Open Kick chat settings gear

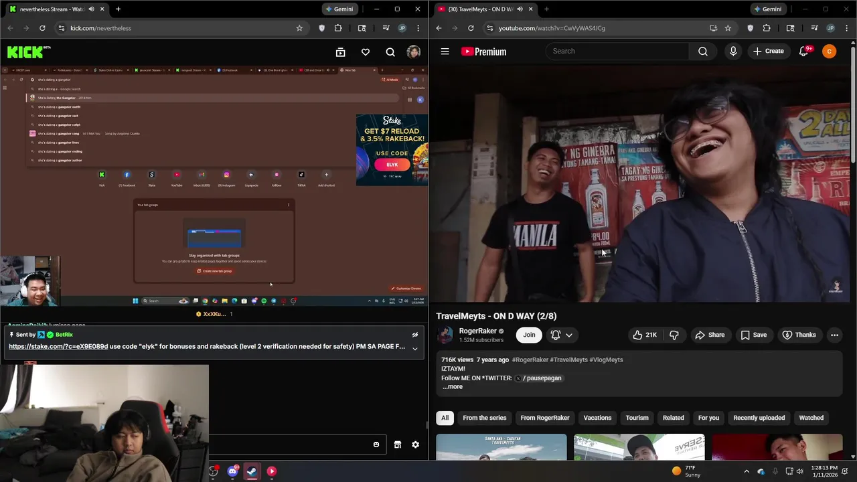pos(415,445)
